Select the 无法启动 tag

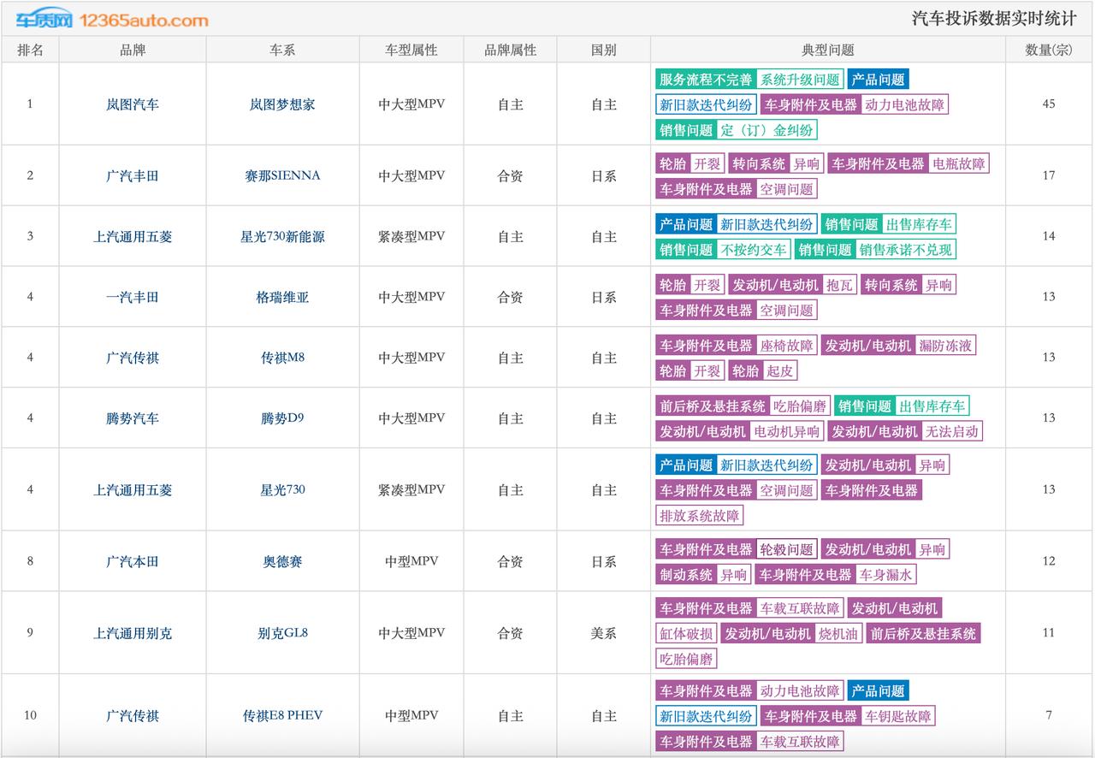point(952,431)
